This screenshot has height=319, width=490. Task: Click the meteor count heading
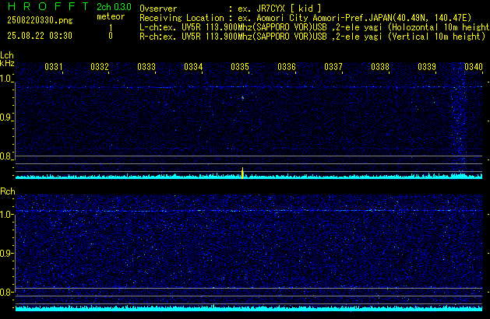[x=111, y=16]
